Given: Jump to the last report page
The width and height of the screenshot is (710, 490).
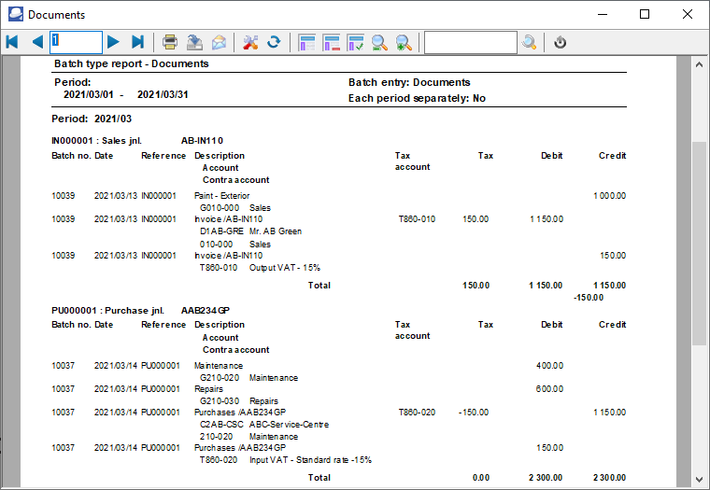Looking at the screenshot, I should coord(137,42).
